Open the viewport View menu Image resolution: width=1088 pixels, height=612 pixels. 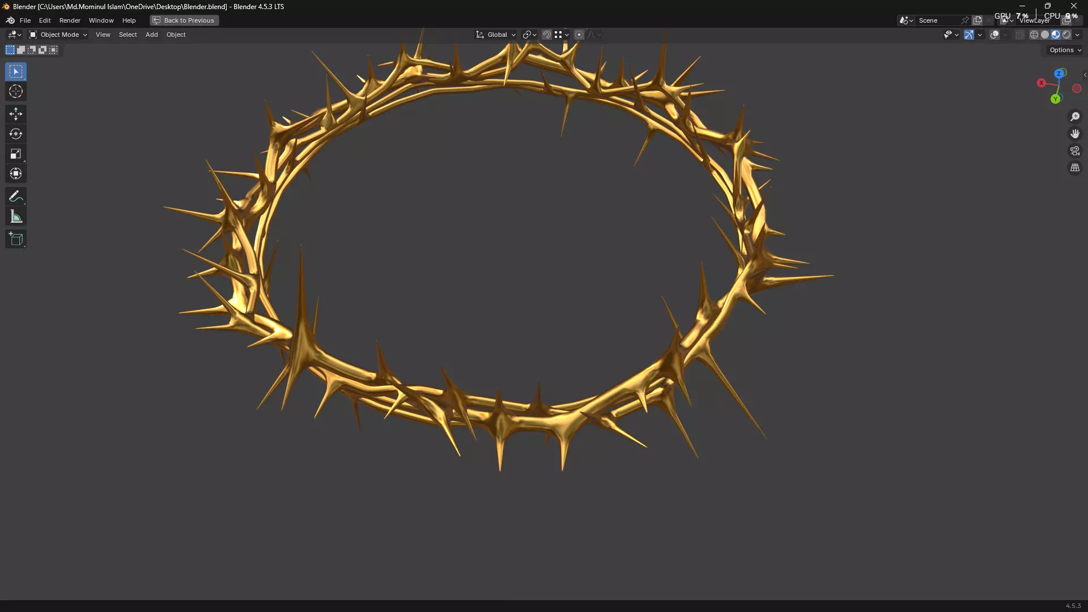coord(103,35)
